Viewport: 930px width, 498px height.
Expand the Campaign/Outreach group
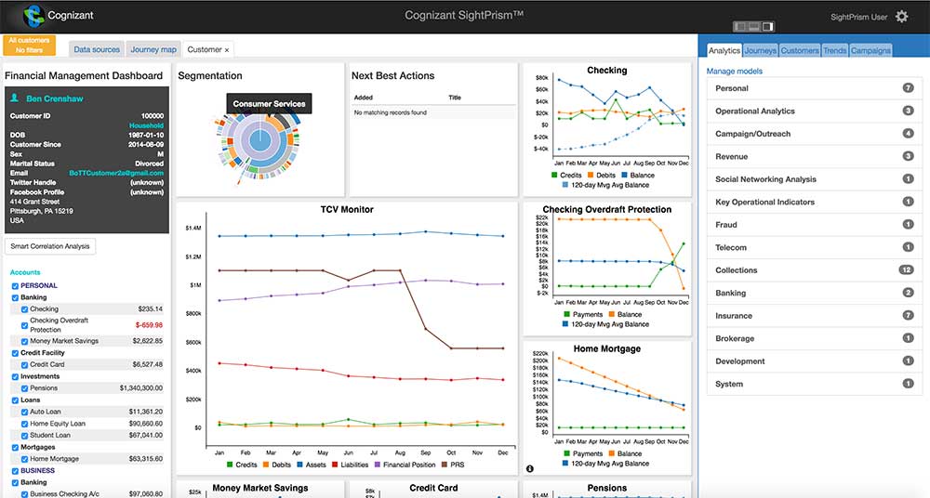[x=814, y=134]
